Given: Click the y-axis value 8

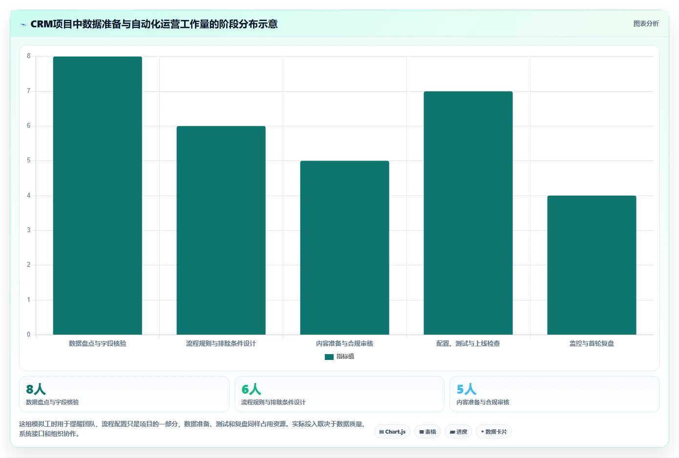Looking at the screenshot, I should pos(28,56).
